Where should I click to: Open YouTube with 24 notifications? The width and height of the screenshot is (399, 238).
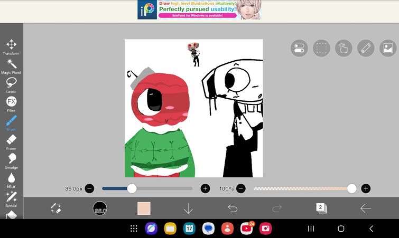247,229
